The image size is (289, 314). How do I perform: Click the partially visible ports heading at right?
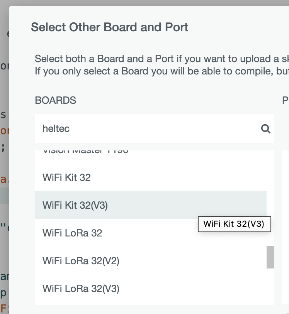point(286,101)
